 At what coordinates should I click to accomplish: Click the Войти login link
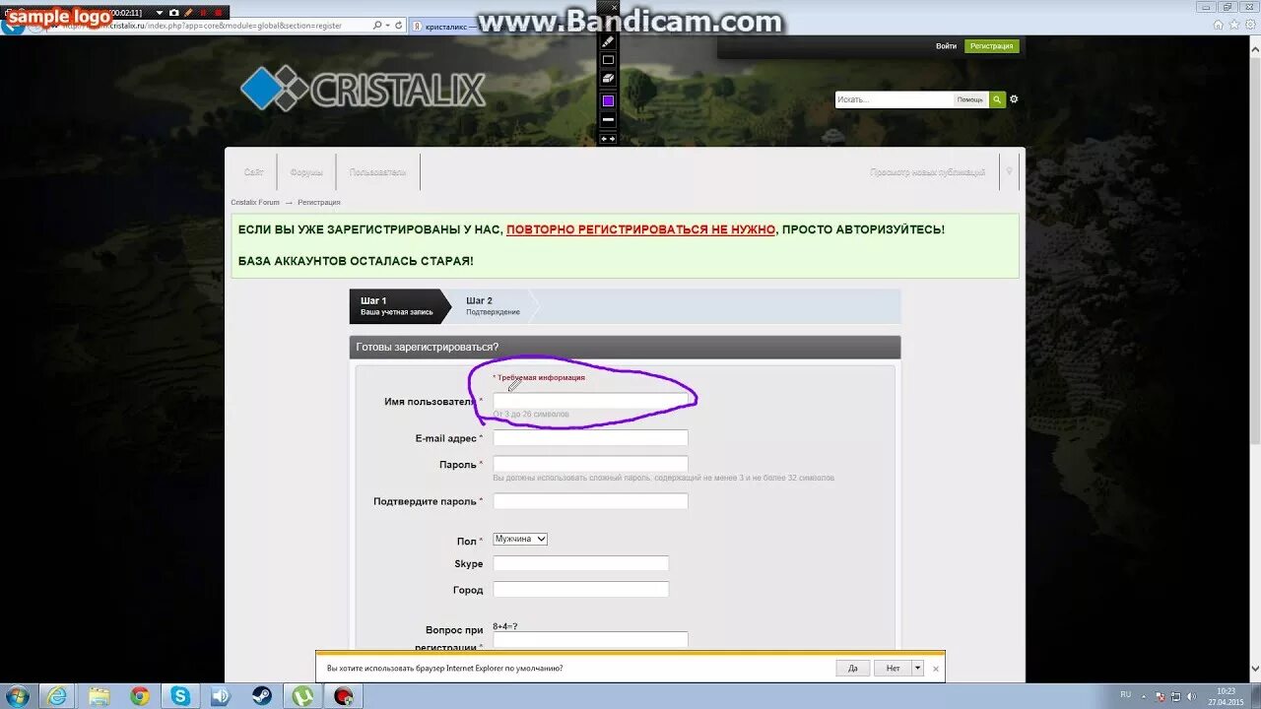point(946,46)
